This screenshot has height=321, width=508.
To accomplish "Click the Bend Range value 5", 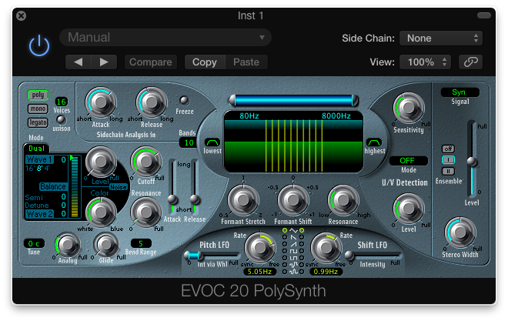I will point(141,243).
